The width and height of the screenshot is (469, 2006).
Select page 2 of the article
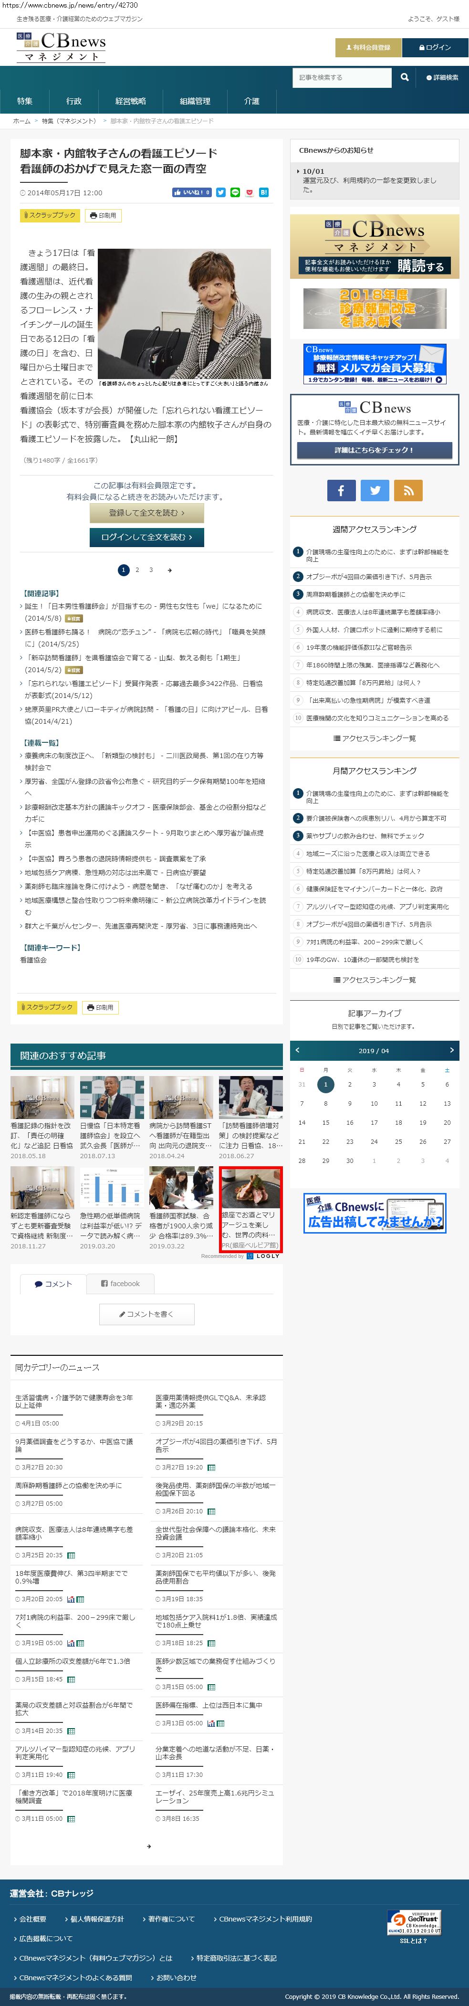138,570
